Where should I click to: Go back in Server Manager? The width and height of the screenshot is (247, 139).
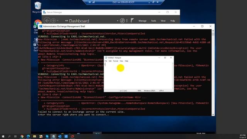47,20
